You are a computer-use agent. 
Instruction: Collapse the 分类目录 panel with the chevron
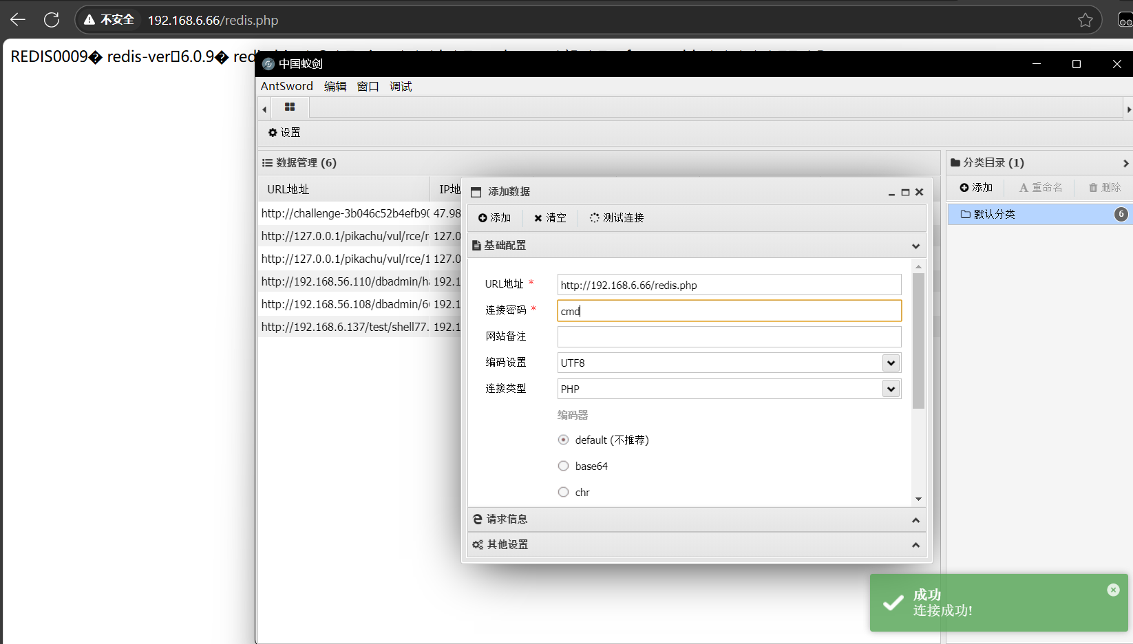coord(1125,163)
